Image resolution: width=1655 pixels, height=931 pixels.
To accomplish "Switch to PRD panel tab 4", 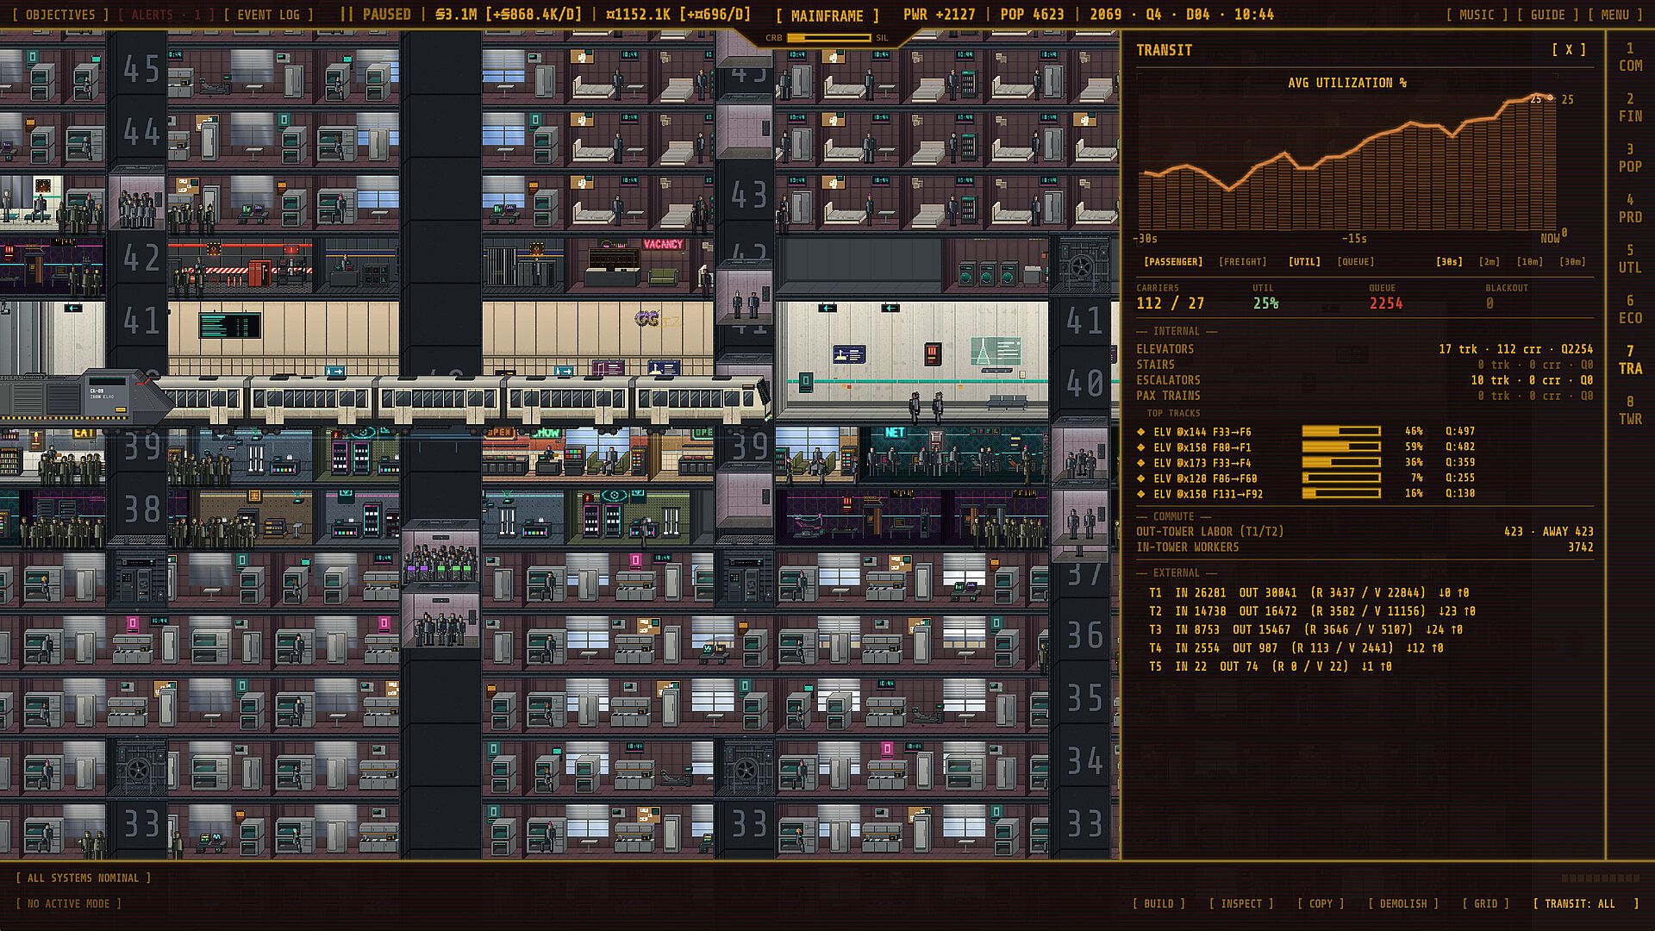I will pyautogui.click(x=1630, y=209).
